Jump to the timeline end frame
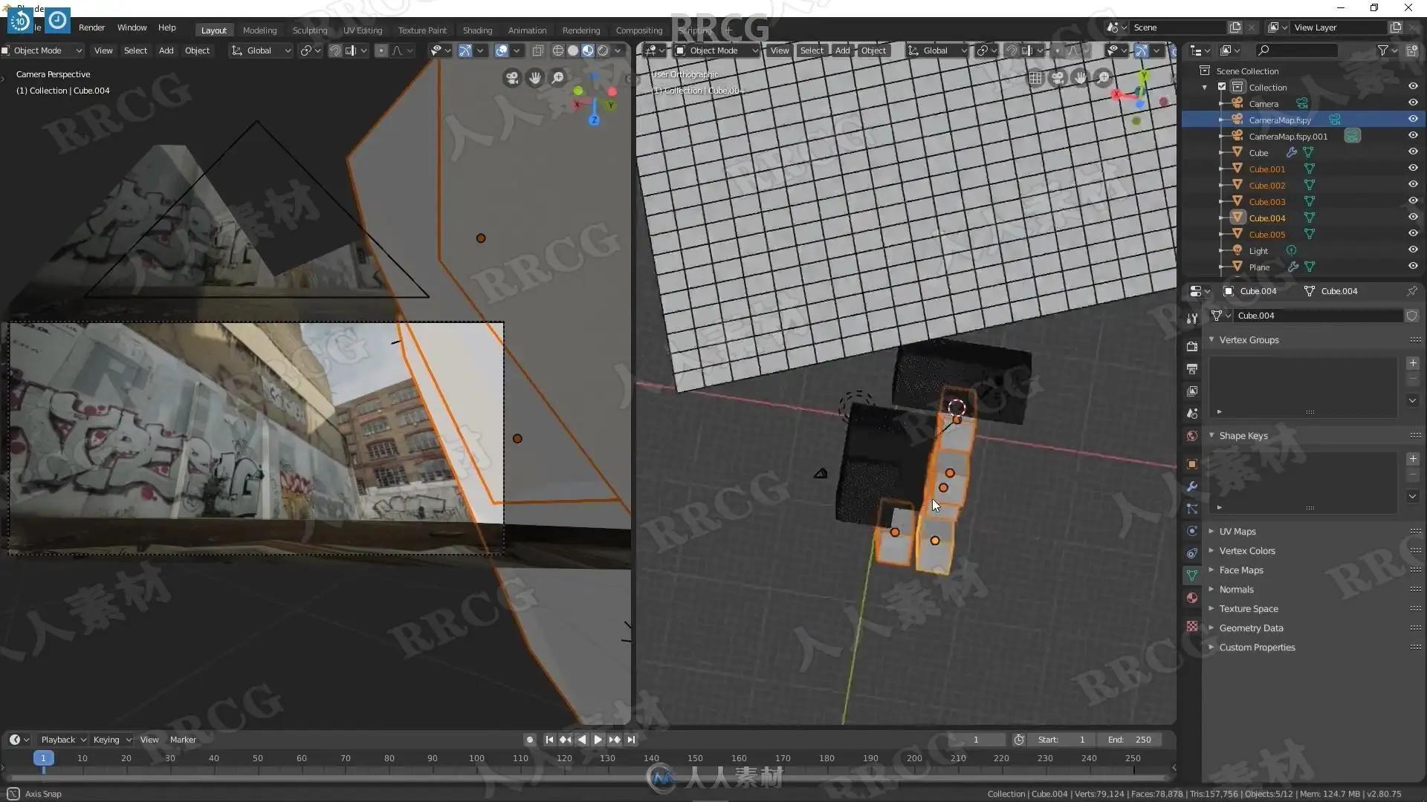 click(631, 740)
